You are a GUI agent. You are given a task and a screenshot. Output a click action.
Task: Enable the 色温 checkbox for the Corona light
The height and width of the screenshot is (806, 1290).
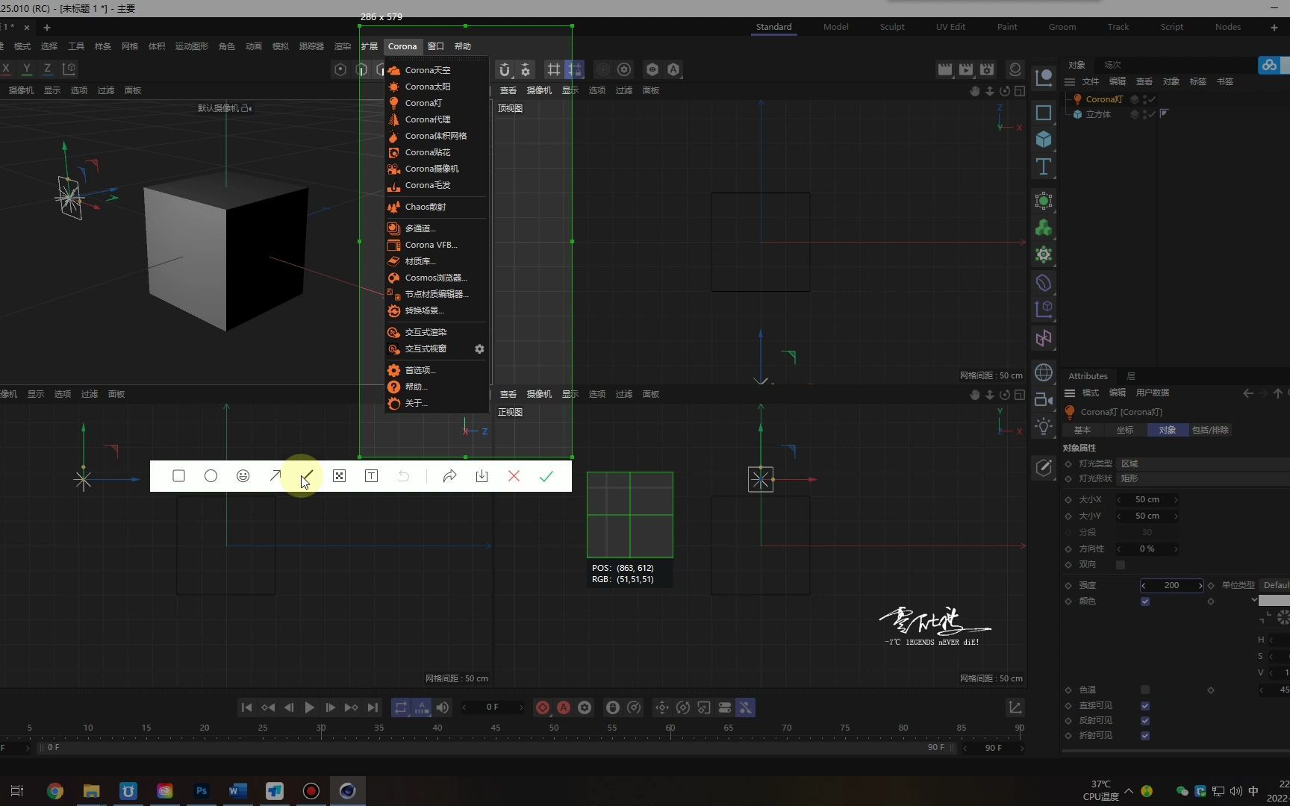[x=1147, y=690]
